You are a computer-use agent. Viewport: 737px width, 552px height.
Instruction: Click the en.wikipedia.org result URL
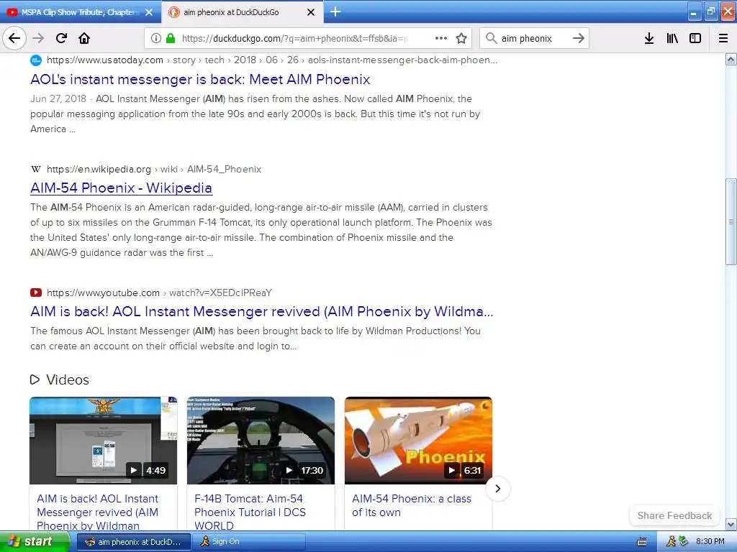[154, 169]
